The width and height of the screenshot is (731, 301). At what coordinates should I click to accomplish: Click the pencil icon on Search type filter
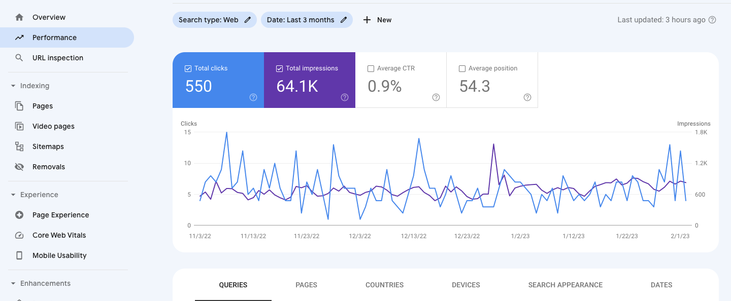[x=247, y=20]
